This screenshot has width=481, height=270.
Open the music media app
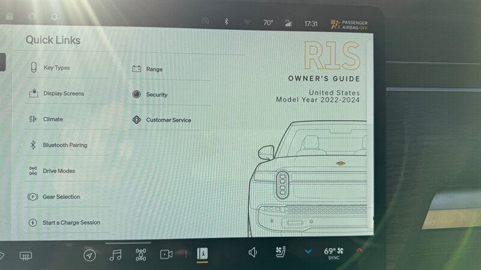(x=115, y=255)
